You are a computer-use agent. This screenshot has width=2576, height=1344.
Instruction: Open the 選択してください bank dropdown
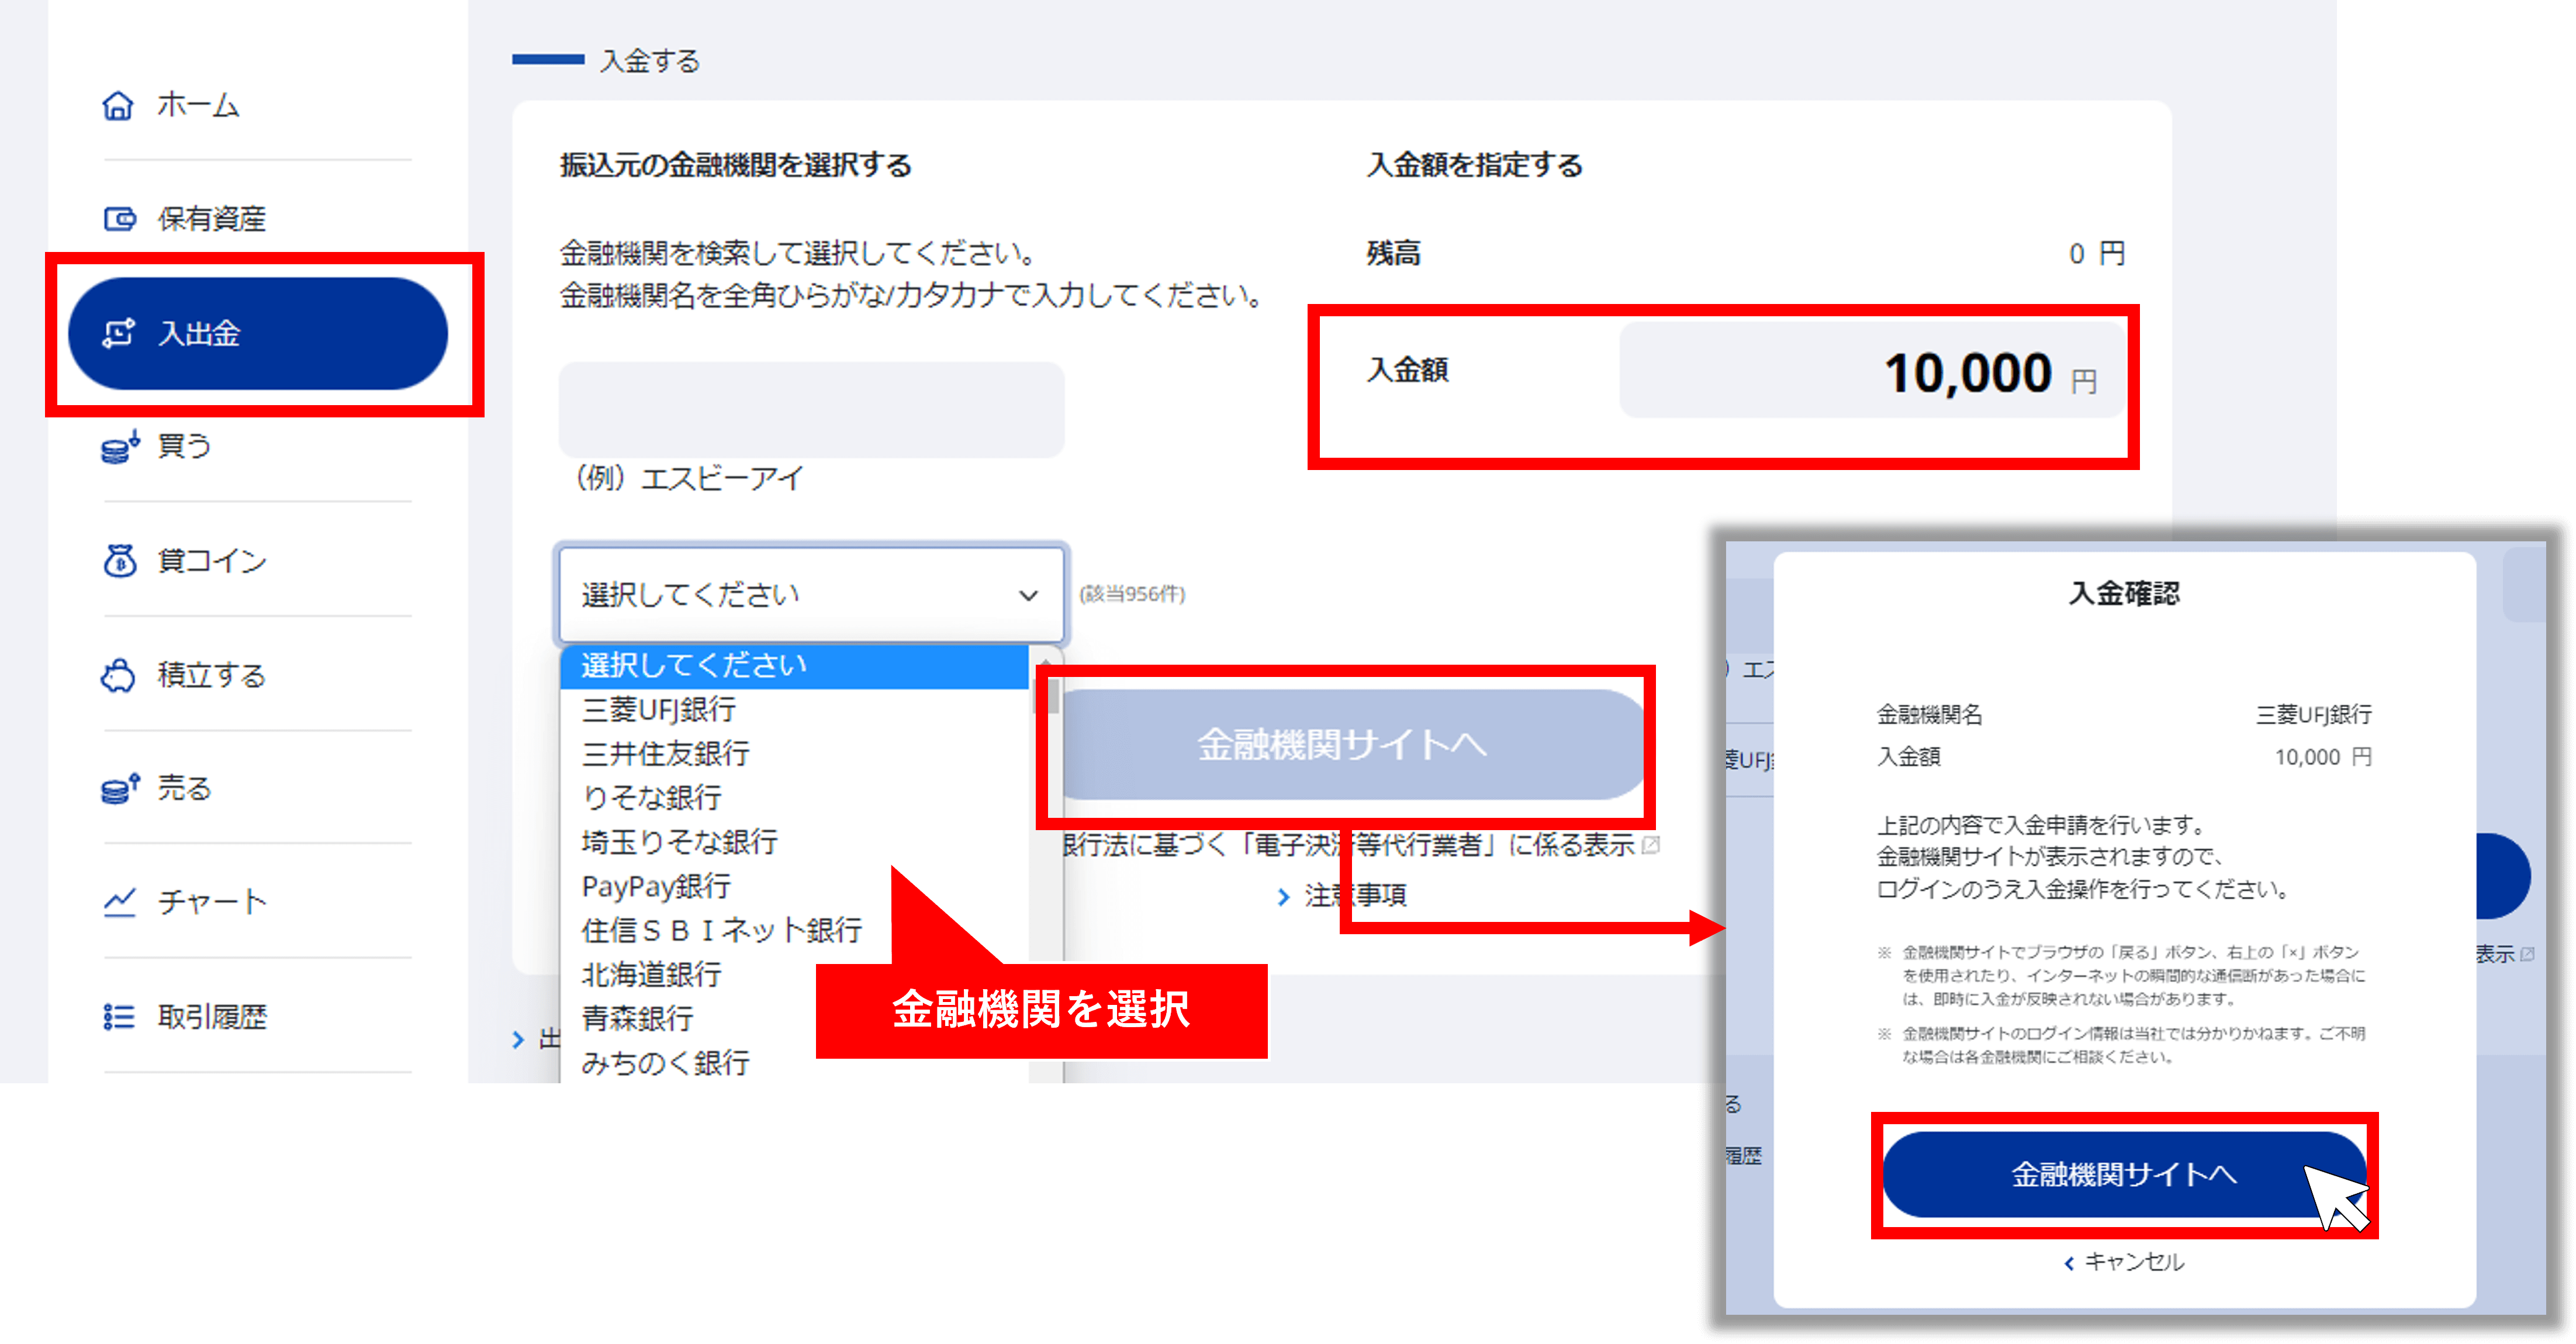[811, 595]
